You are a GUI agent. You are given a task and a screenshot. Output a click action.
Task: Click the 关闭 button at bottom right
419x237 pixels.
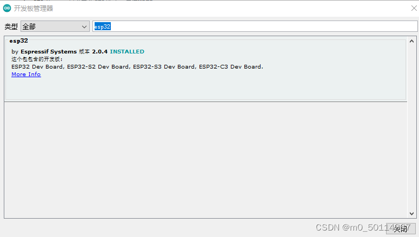400,229
